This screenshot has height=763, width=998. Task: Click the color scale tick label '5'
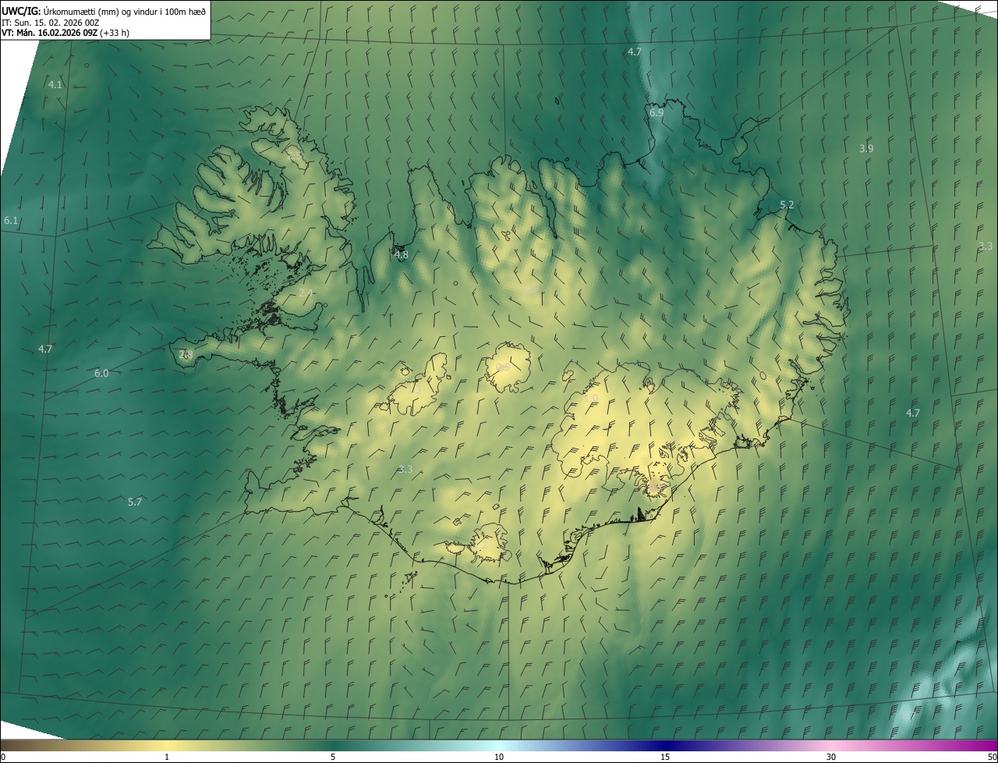coord(333,757)
